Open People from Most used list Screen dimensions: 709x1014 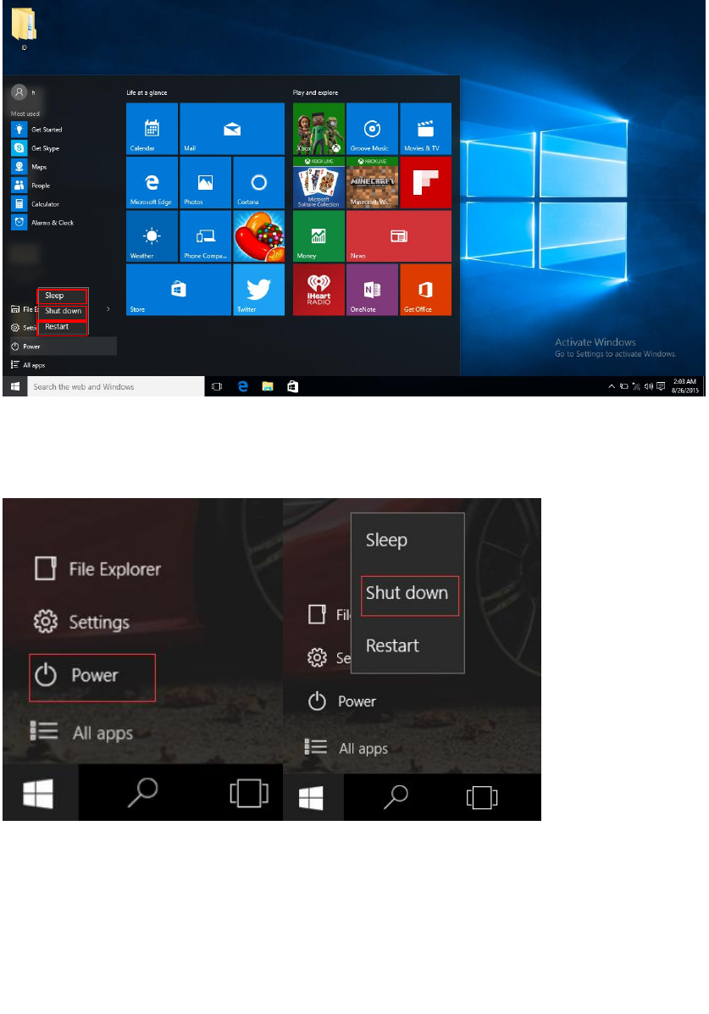[x=64, y=186]
